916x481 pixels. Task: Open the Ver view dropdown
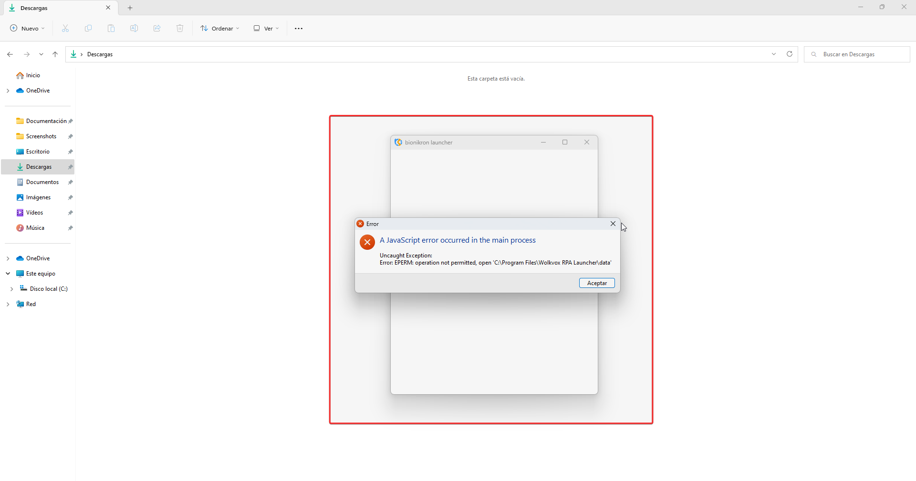(266, 29)
